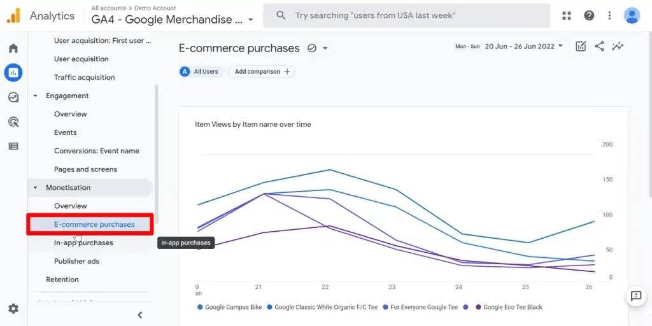The height and width of the screenshot is (326, 652).
Task: Click Google Eco Tee Black legend dot
Action: pos(478,307)
